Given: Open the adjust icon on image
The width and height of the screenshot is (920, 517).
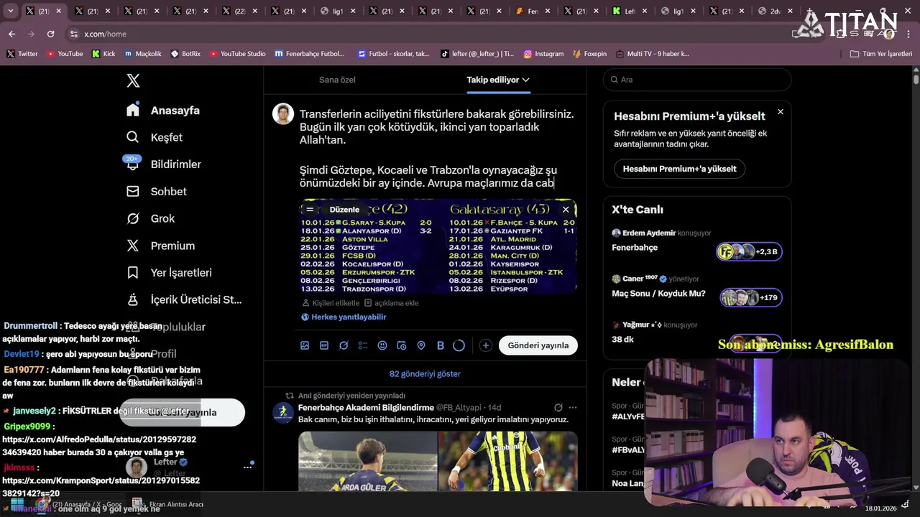Looking at the screenshot, I should click(x=310, y=210).
